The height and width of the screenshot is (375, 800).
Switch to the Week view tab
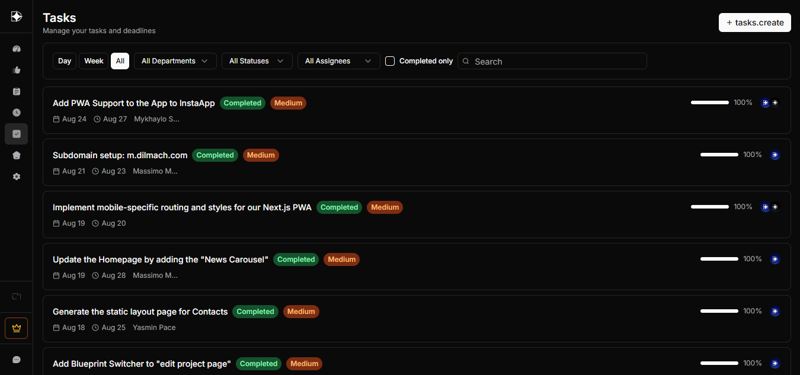94,61
